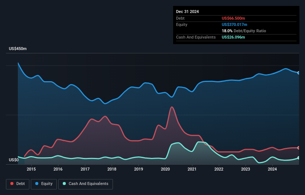Toggle the Debt series legend button
This screenshot has height=195, width=305.
click(x=18, y=184)
